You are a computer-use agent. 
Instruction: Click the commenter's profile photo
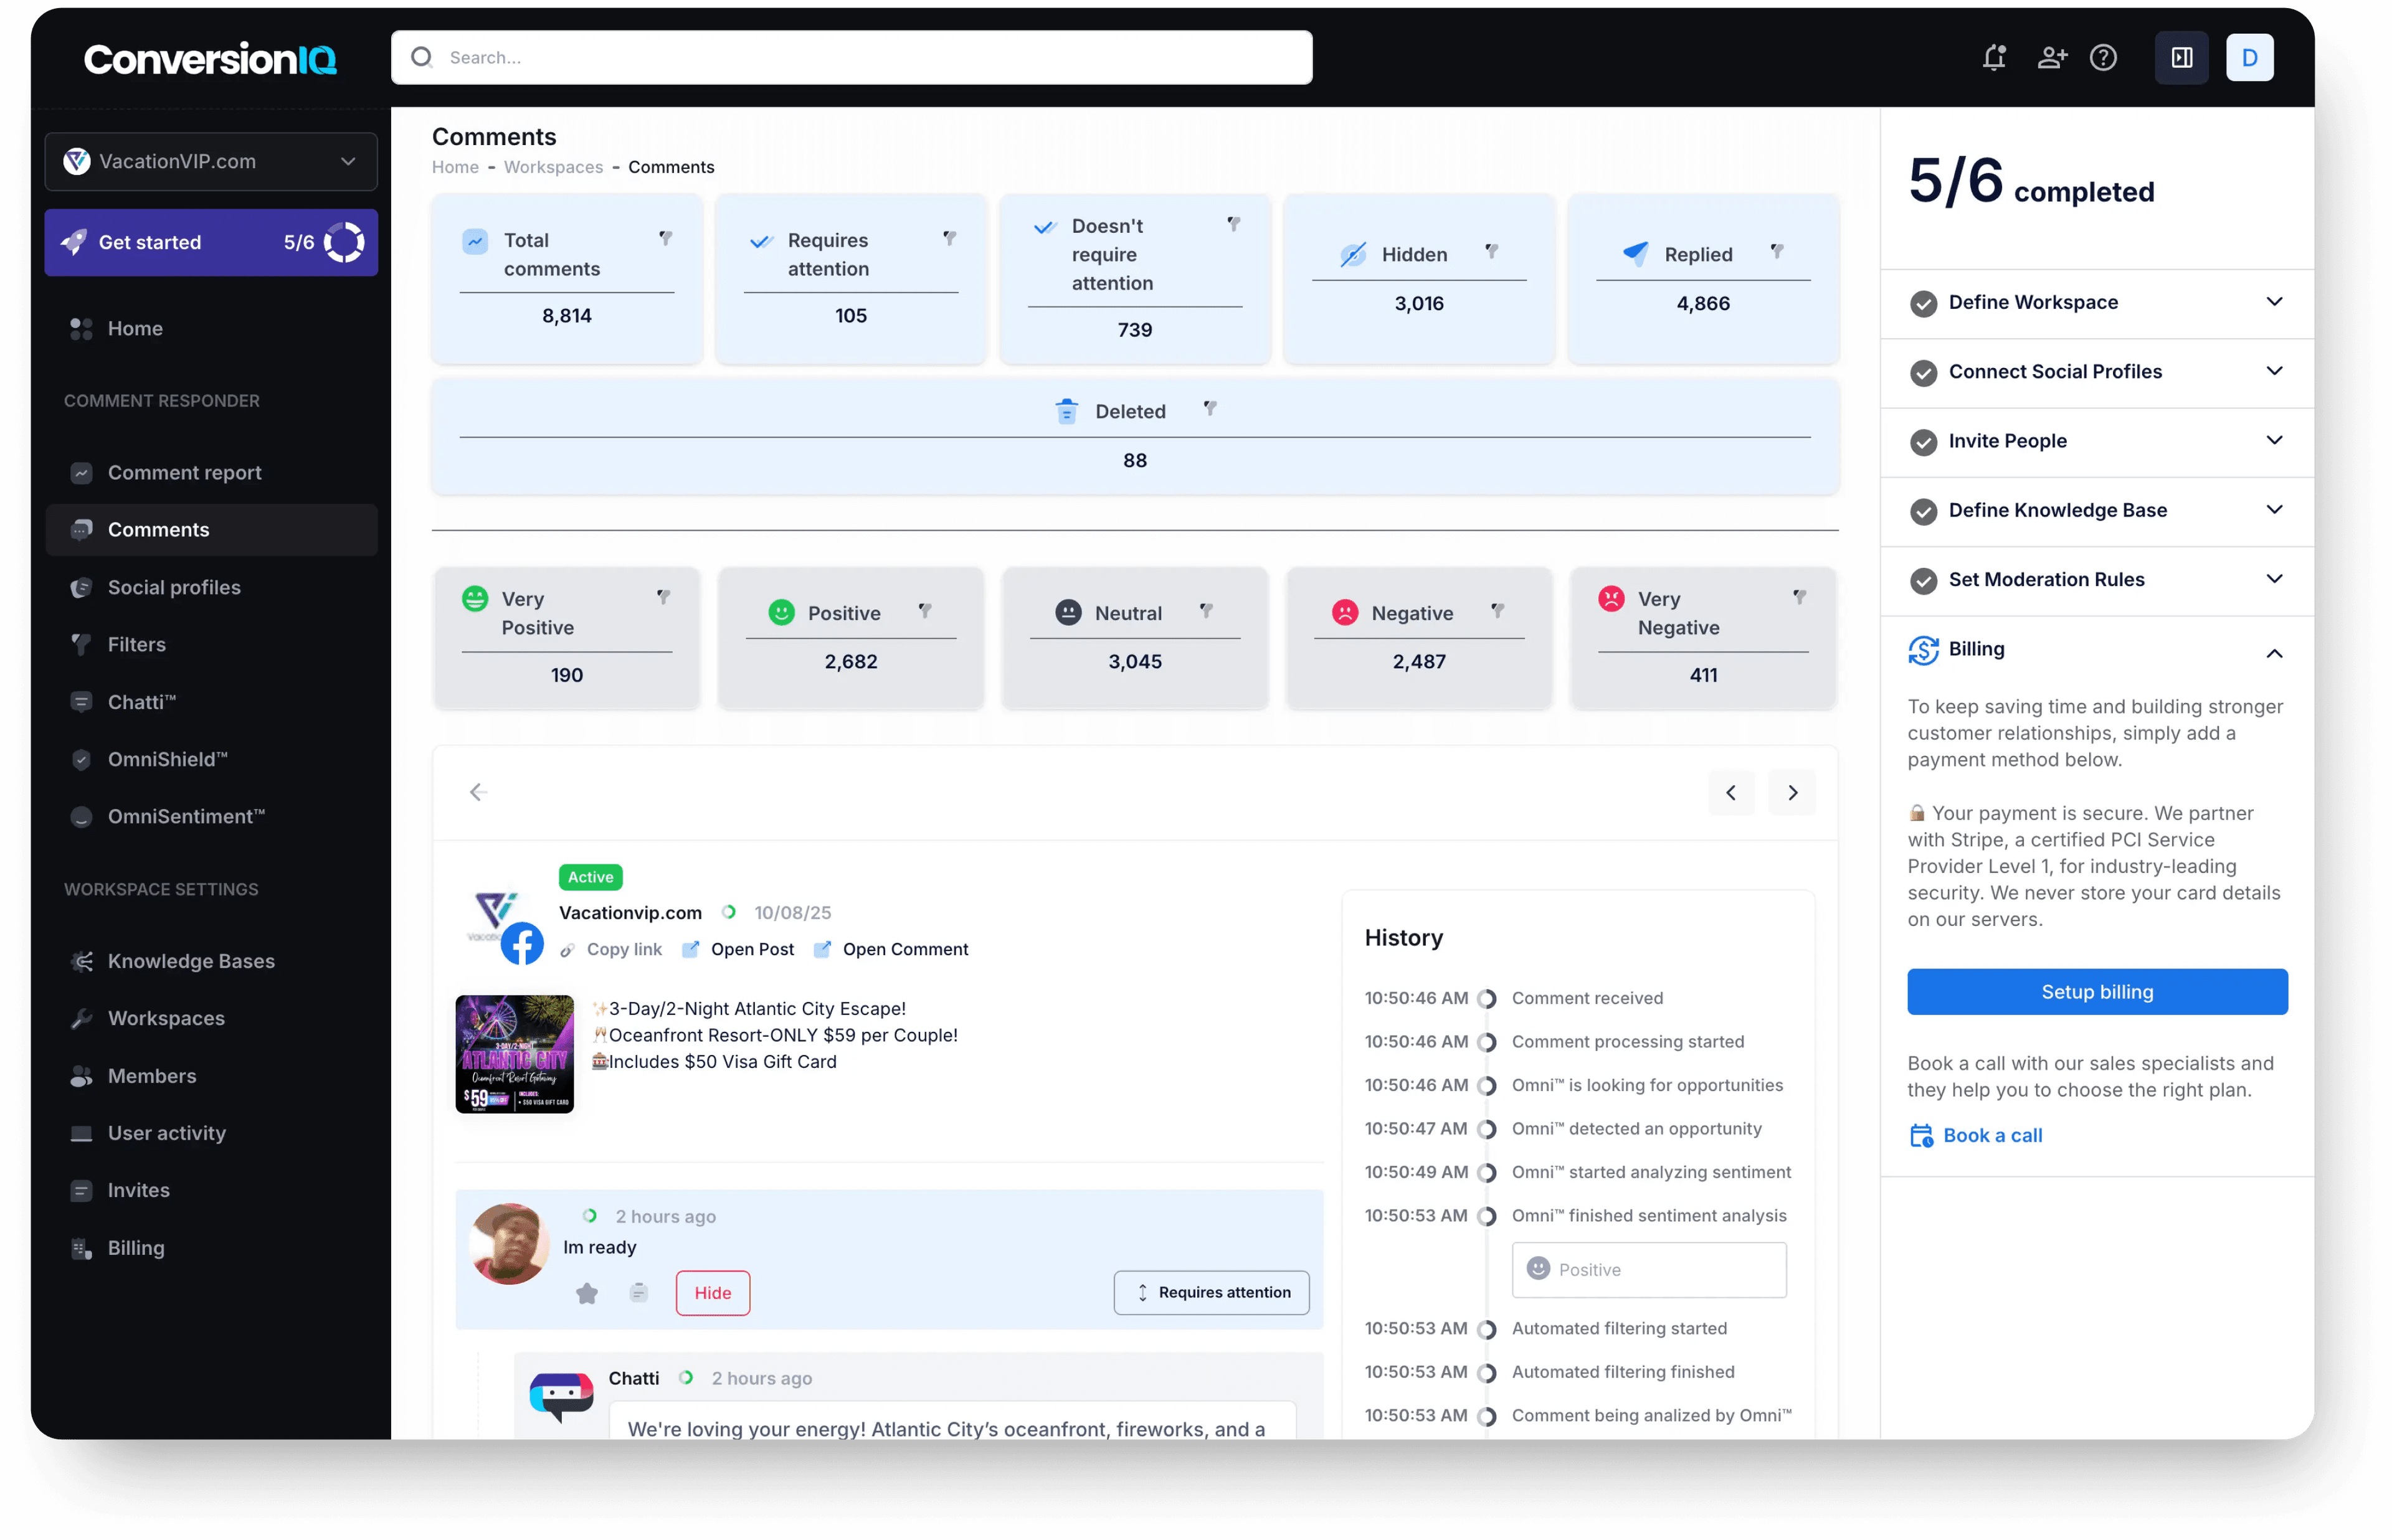[509, 1244]
